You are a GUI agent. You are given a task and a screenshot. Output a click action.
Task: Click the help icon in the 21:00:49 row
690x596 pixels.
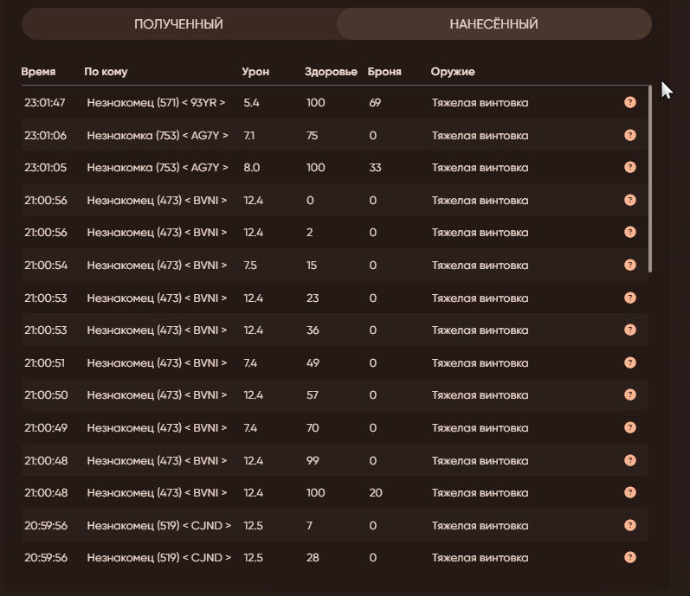630,427
